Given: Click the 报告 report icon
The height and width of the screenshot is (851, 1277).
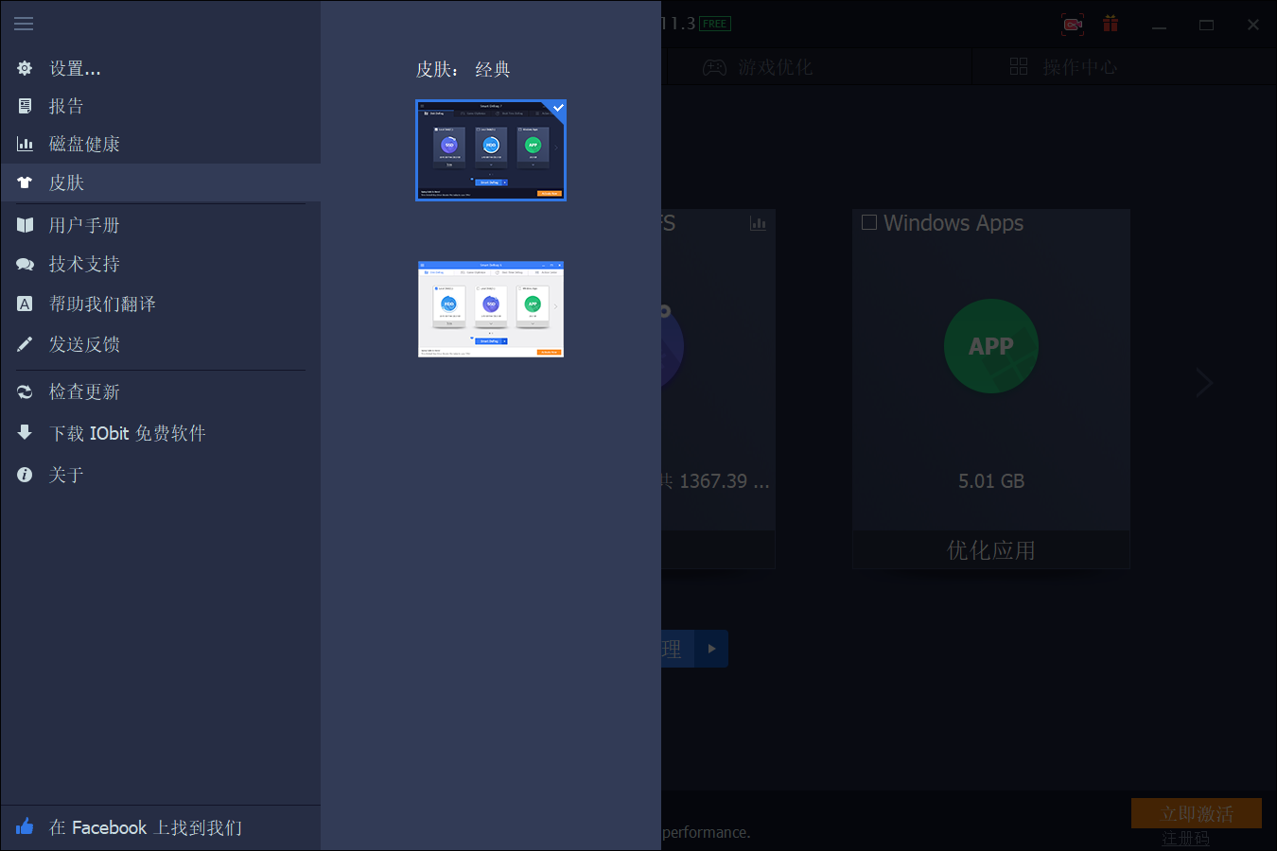Looking at the screenshot, I should 24,105.
